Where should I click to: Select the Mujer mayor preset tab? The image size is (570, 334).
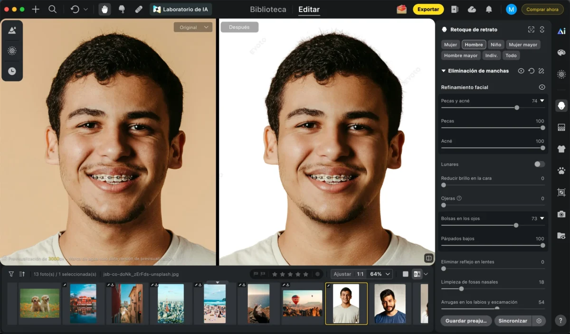(x=522, y=45)
